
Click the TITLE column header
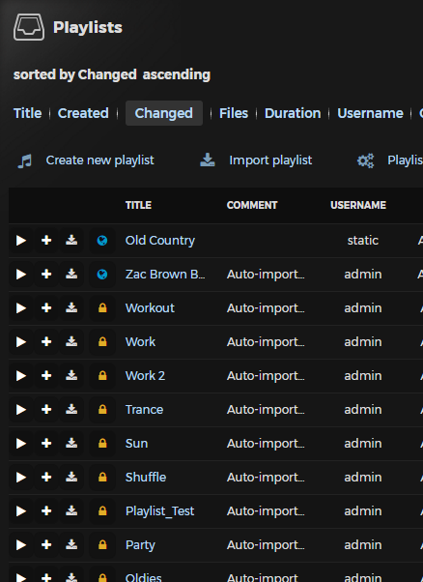(x=138, y=205)
